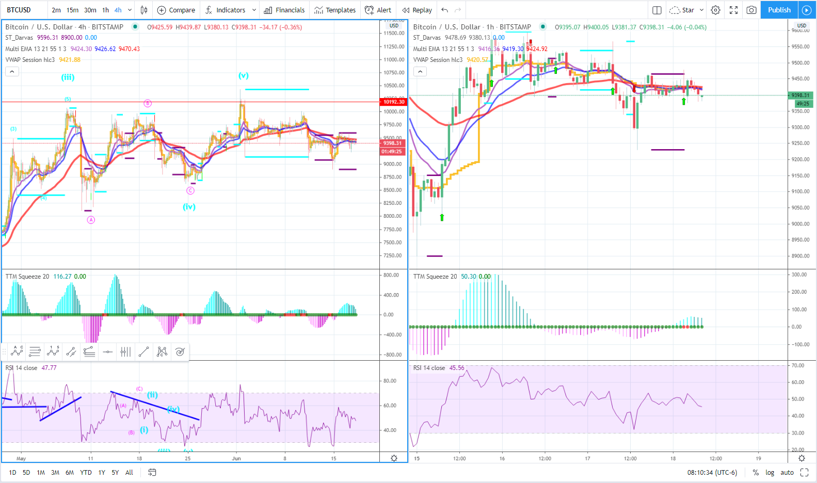The height and width of the screenshot is (483, 817).
Task: Open the chart layout selector
Action: [657, 10]
